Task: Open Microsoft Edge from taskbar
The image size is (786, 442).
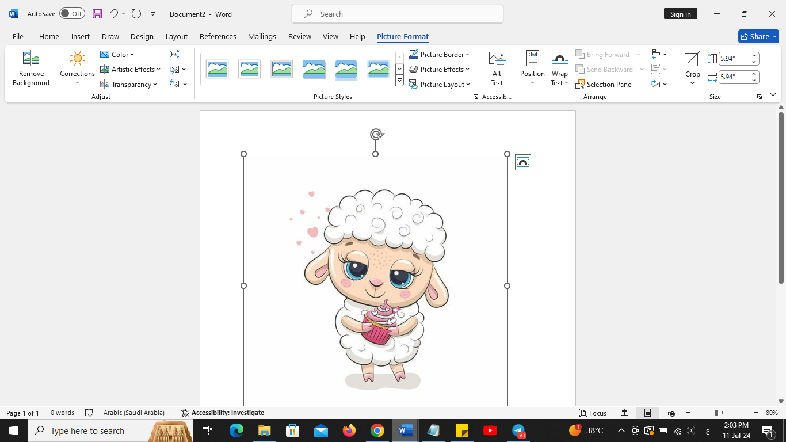Action: click(x=236, y=430)
